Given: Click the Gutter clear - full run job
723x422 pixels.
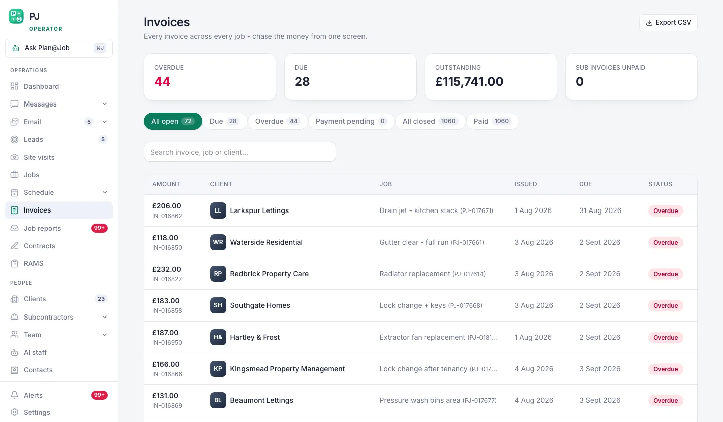Looking at the screenshot, I should 432,242.
